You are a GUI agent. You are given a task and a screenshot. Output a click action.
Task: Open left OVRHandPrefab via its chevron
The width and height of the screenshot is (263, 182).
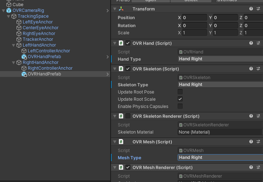107,57
